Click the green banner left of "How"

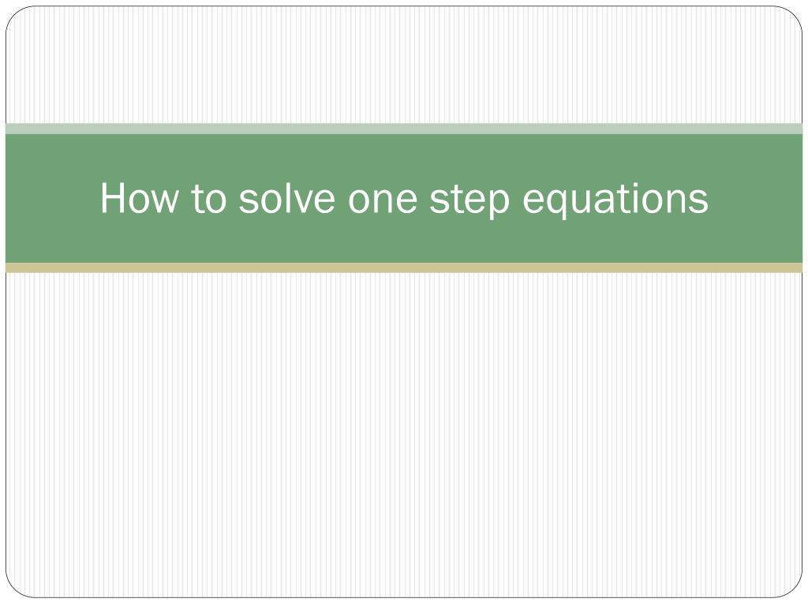pyautogui.click(x=51, y=198)
